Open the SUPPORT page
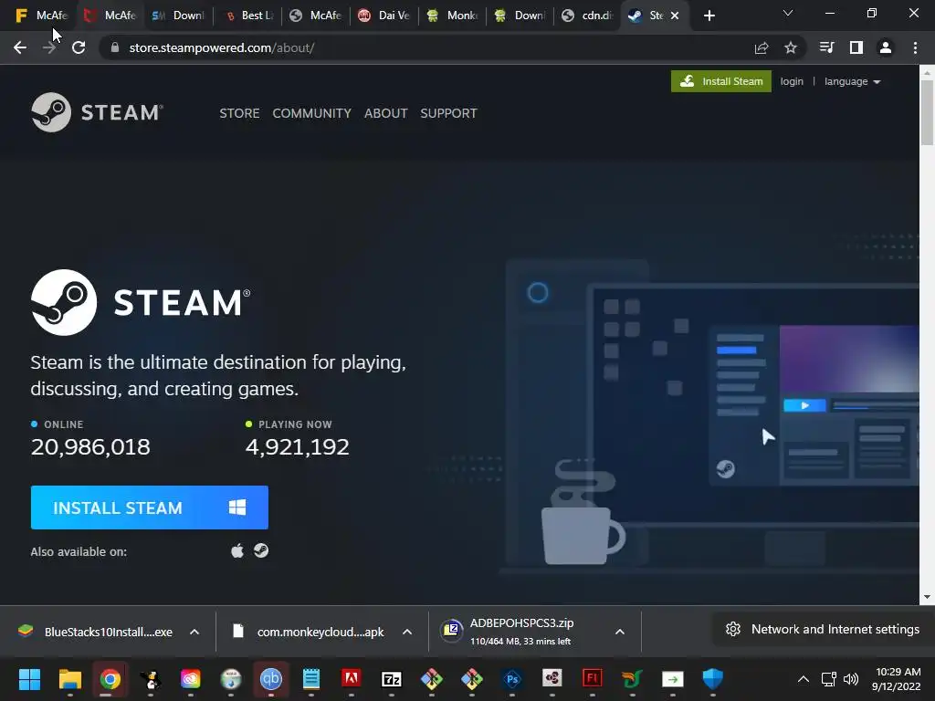The image size is (935, 701). point(448,113)
